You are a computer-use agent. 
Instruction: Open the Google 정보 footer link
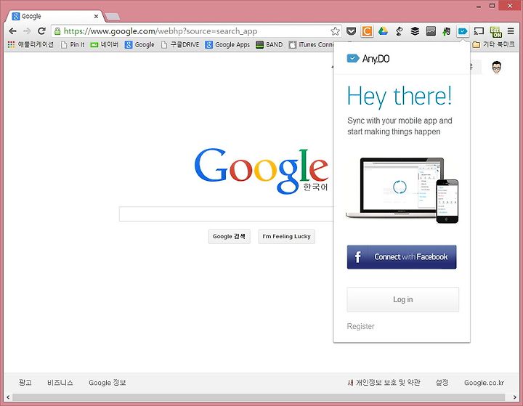pos(107,383)
